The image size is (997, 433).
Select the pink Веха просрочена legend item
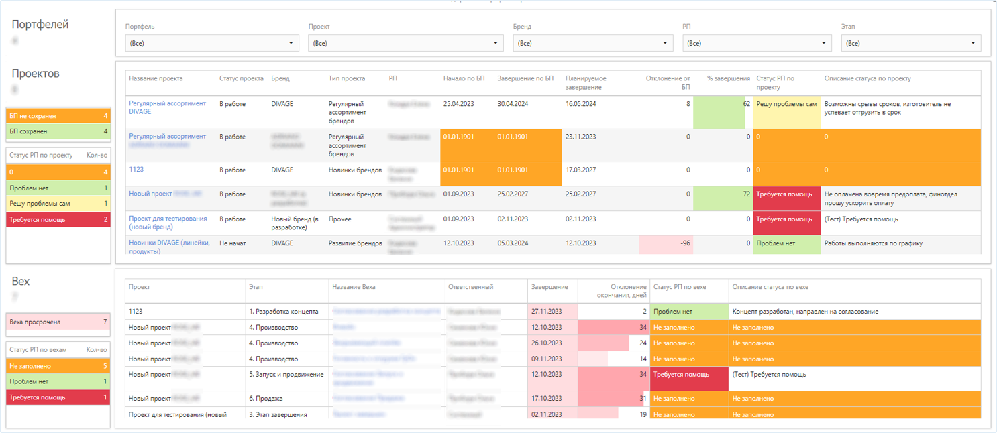click(58, 322)
